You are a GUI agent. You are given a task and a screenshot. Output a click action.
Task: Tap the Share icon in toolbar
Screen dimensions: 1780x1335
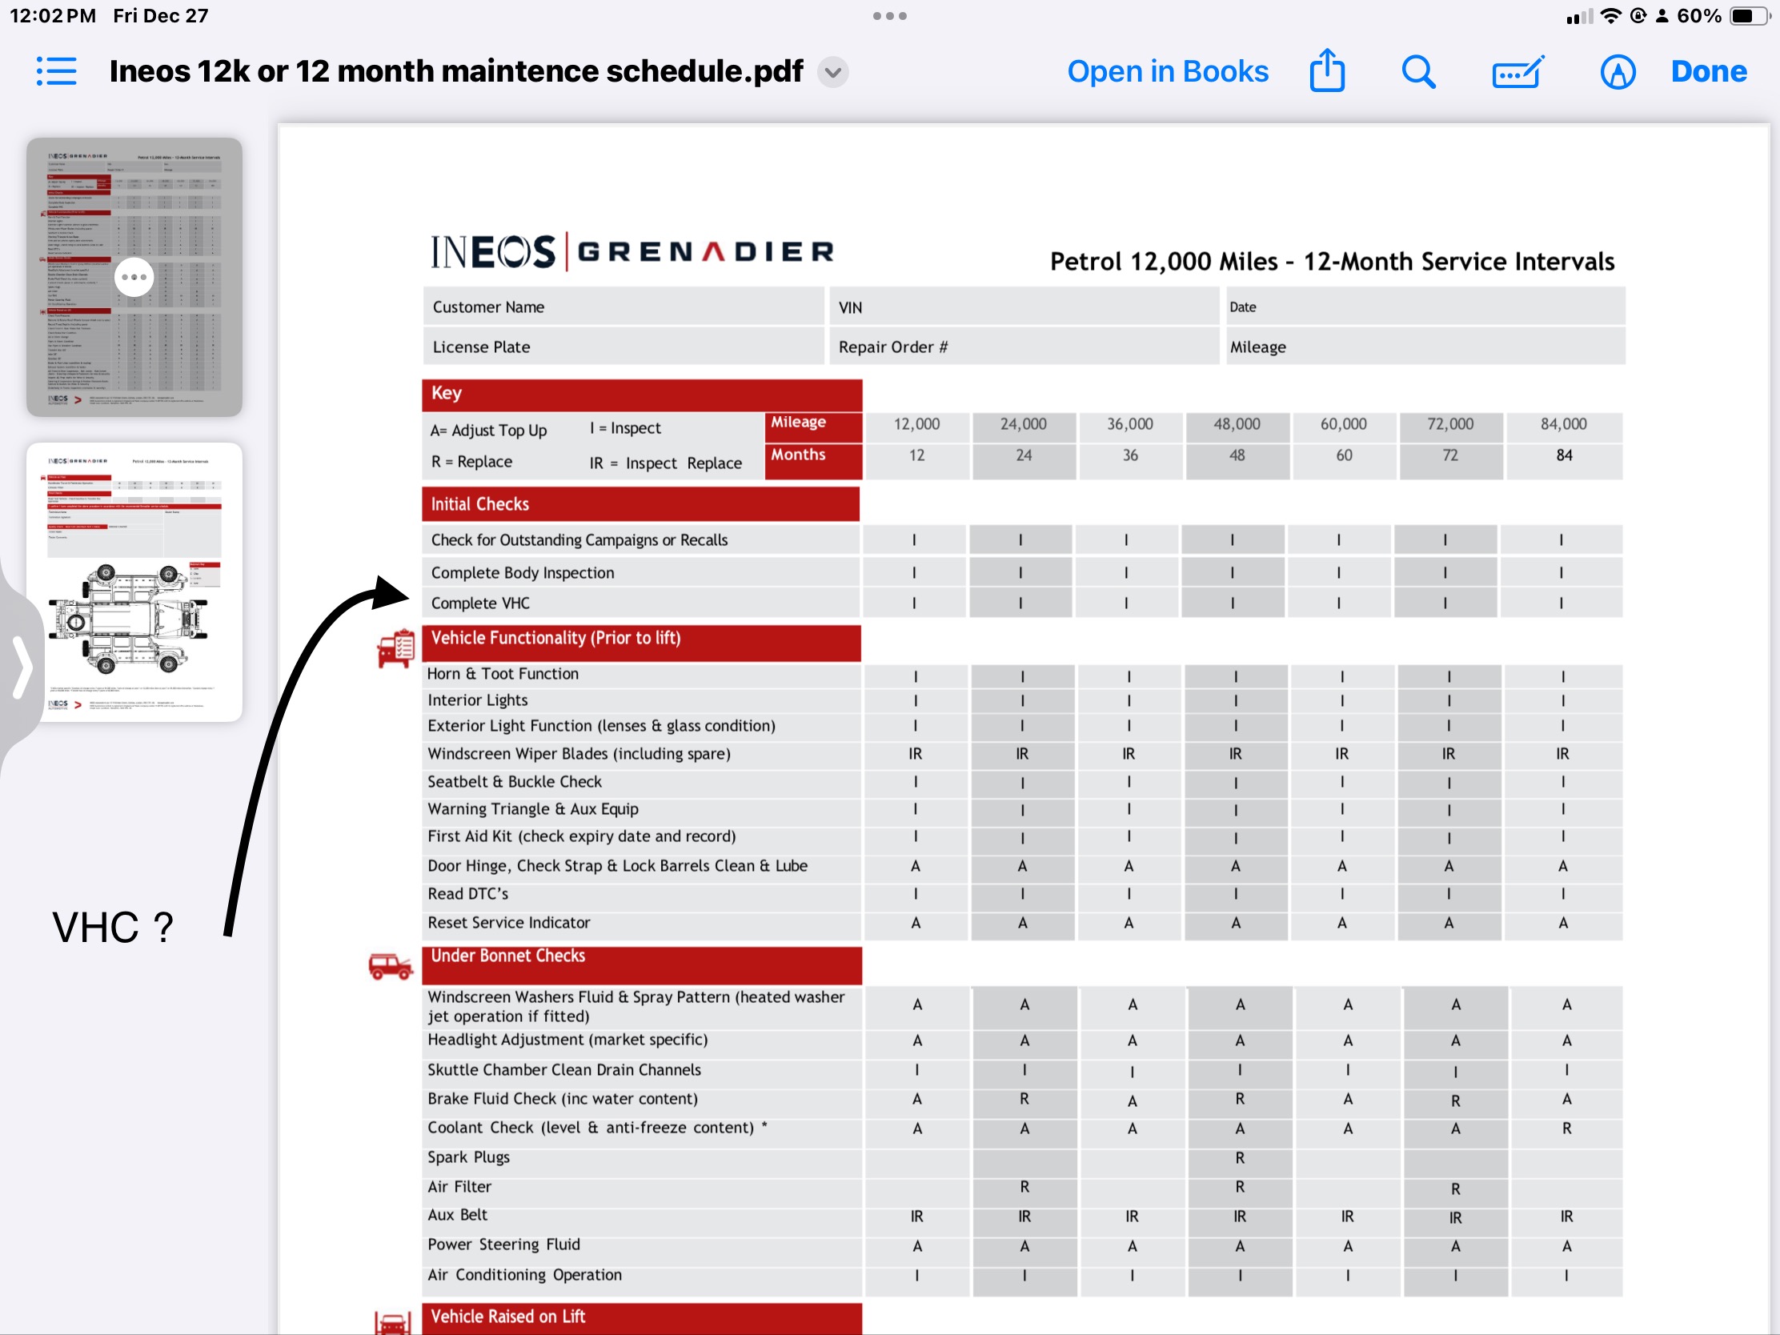click(x=1327, y=71)
